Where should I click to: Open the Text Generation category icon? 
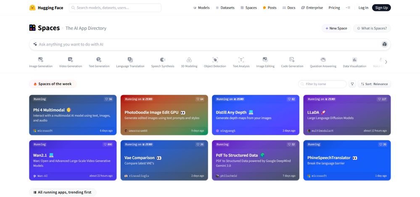(99, 59)
